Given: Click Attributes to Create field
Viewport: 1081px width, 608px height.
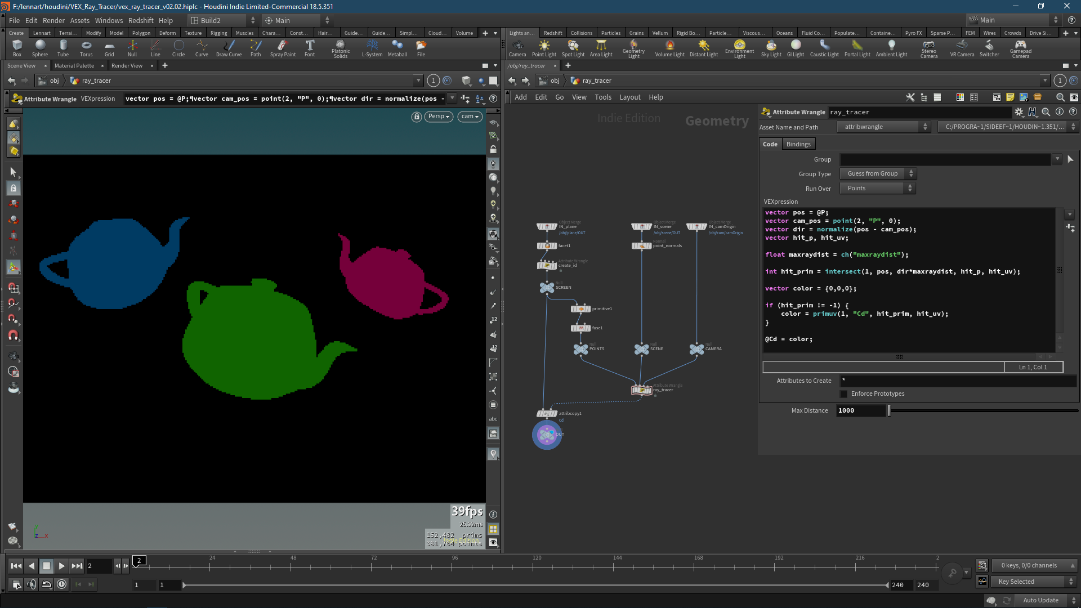Looking at the screenshot, I should [x=958, y=381].
